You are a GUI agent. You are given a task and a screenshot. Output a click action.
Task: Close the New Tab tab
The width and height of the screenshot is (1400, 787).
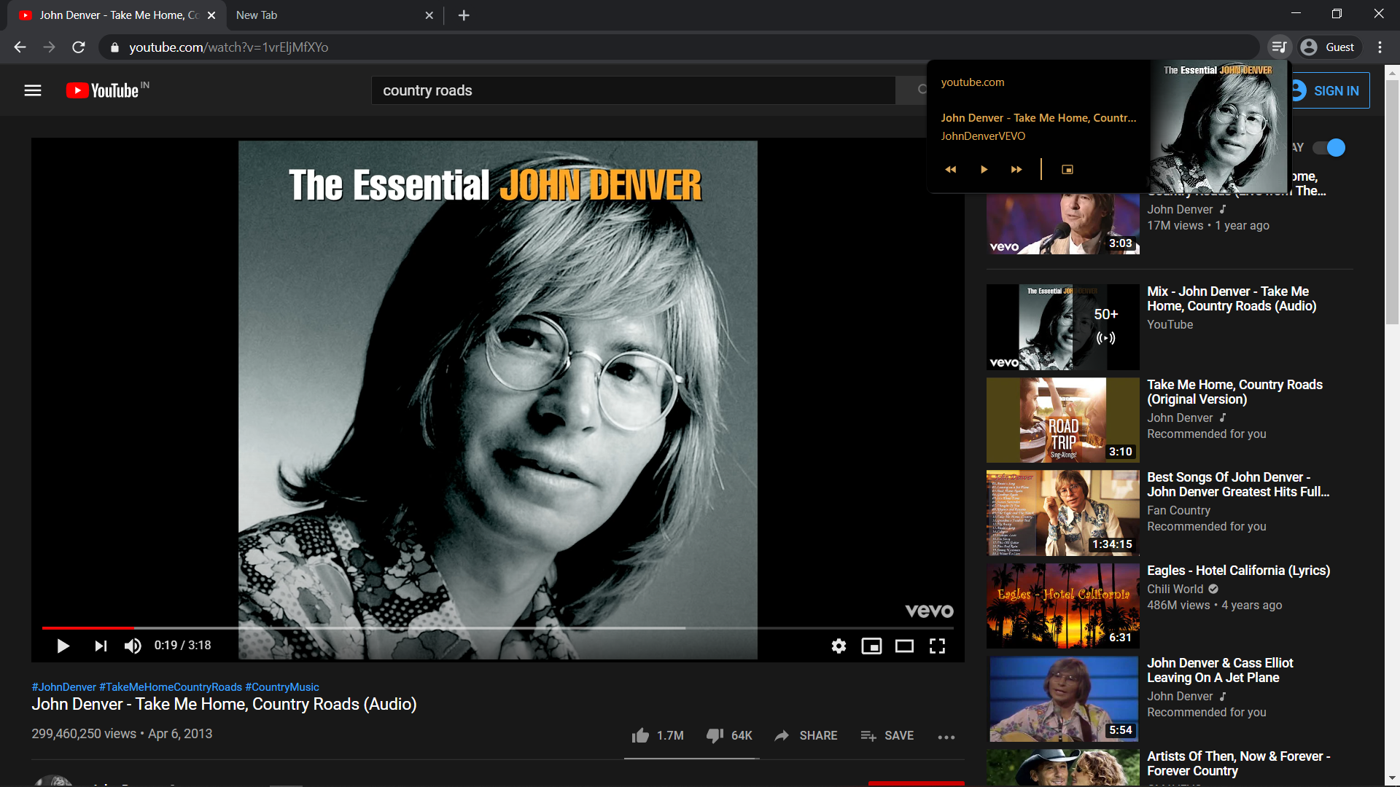click(x=429, y=15)
